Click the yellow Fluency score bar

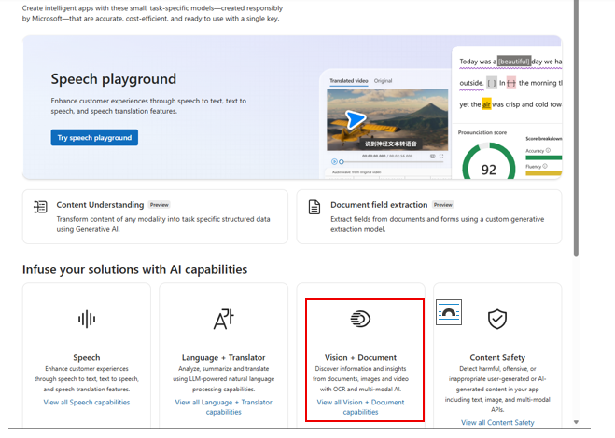click(x=544, y=173)
